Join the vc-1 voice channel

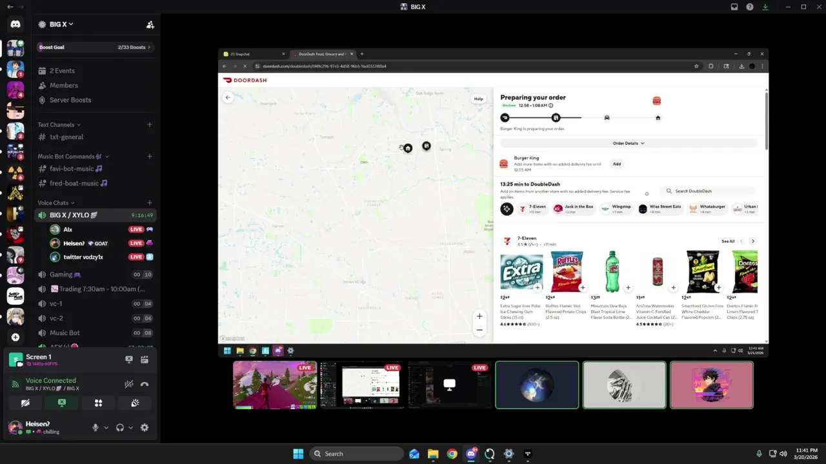(x=94, y=304)
